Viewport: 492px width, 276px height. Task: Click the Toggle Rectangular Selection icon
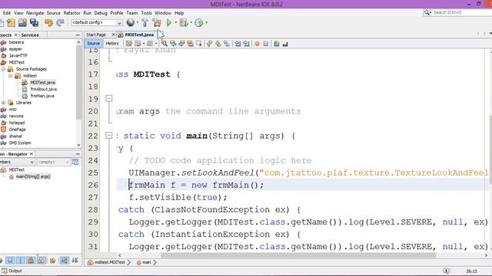(x=198, y=44)
